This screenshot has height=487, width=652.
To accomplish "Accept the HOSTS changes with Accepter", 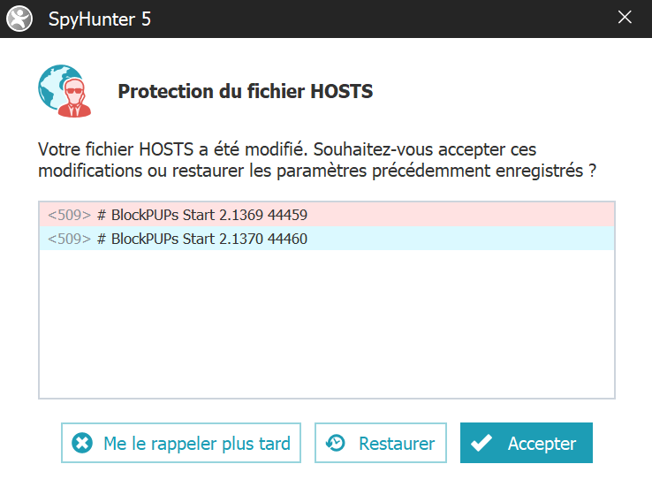I will 526,444.
